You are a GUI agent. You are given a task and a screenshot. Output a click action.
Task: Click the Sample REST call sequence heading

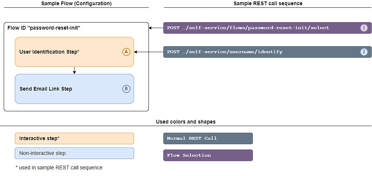coord(268,3)
